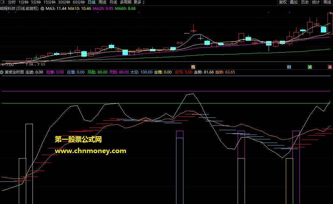Click the 庄增: 0.00 value label

[x=76, y=72]
